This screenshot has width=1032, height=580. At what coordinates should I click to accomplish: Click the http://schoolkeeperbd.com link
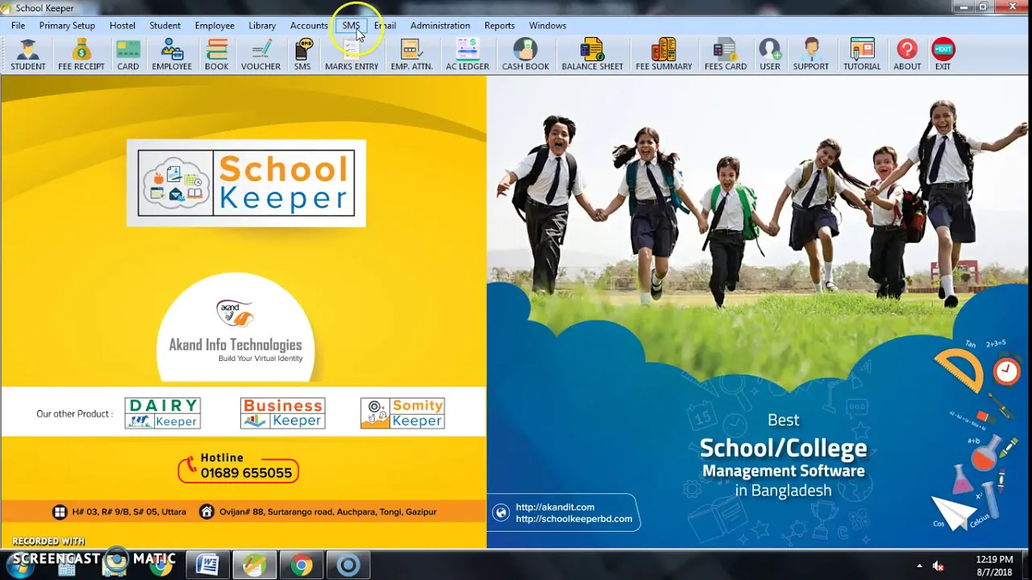click(x=574, y=519)
